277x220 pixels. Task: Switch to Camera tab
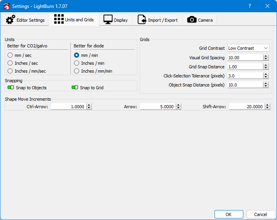199,20
